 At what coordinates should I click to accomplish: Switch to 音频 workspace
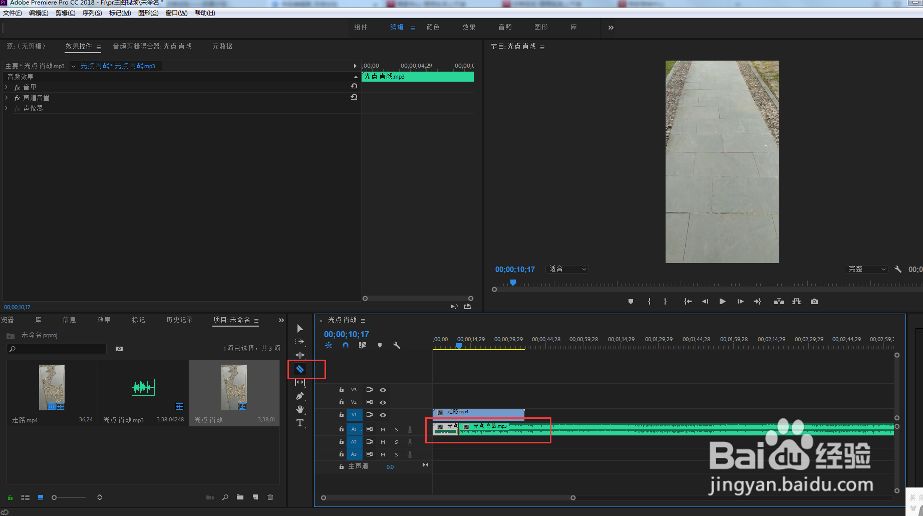click(x=505, y=27)
